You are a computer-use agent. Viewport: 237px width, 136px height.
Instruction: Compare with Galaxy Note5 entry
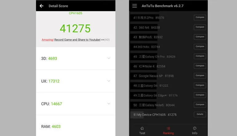[x=200, y=105]
